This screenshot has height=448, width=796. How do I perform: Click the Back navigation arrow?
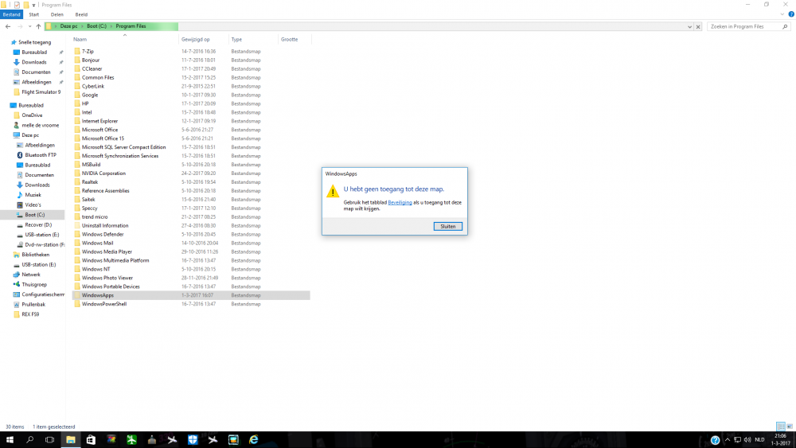(x=8, y=26)
